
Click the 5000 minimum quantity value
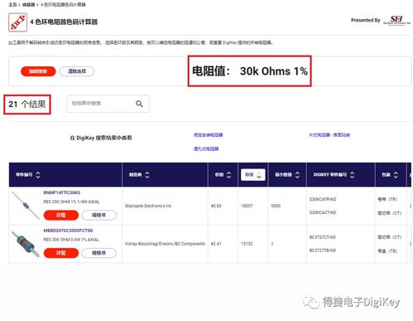click(276, 206)
